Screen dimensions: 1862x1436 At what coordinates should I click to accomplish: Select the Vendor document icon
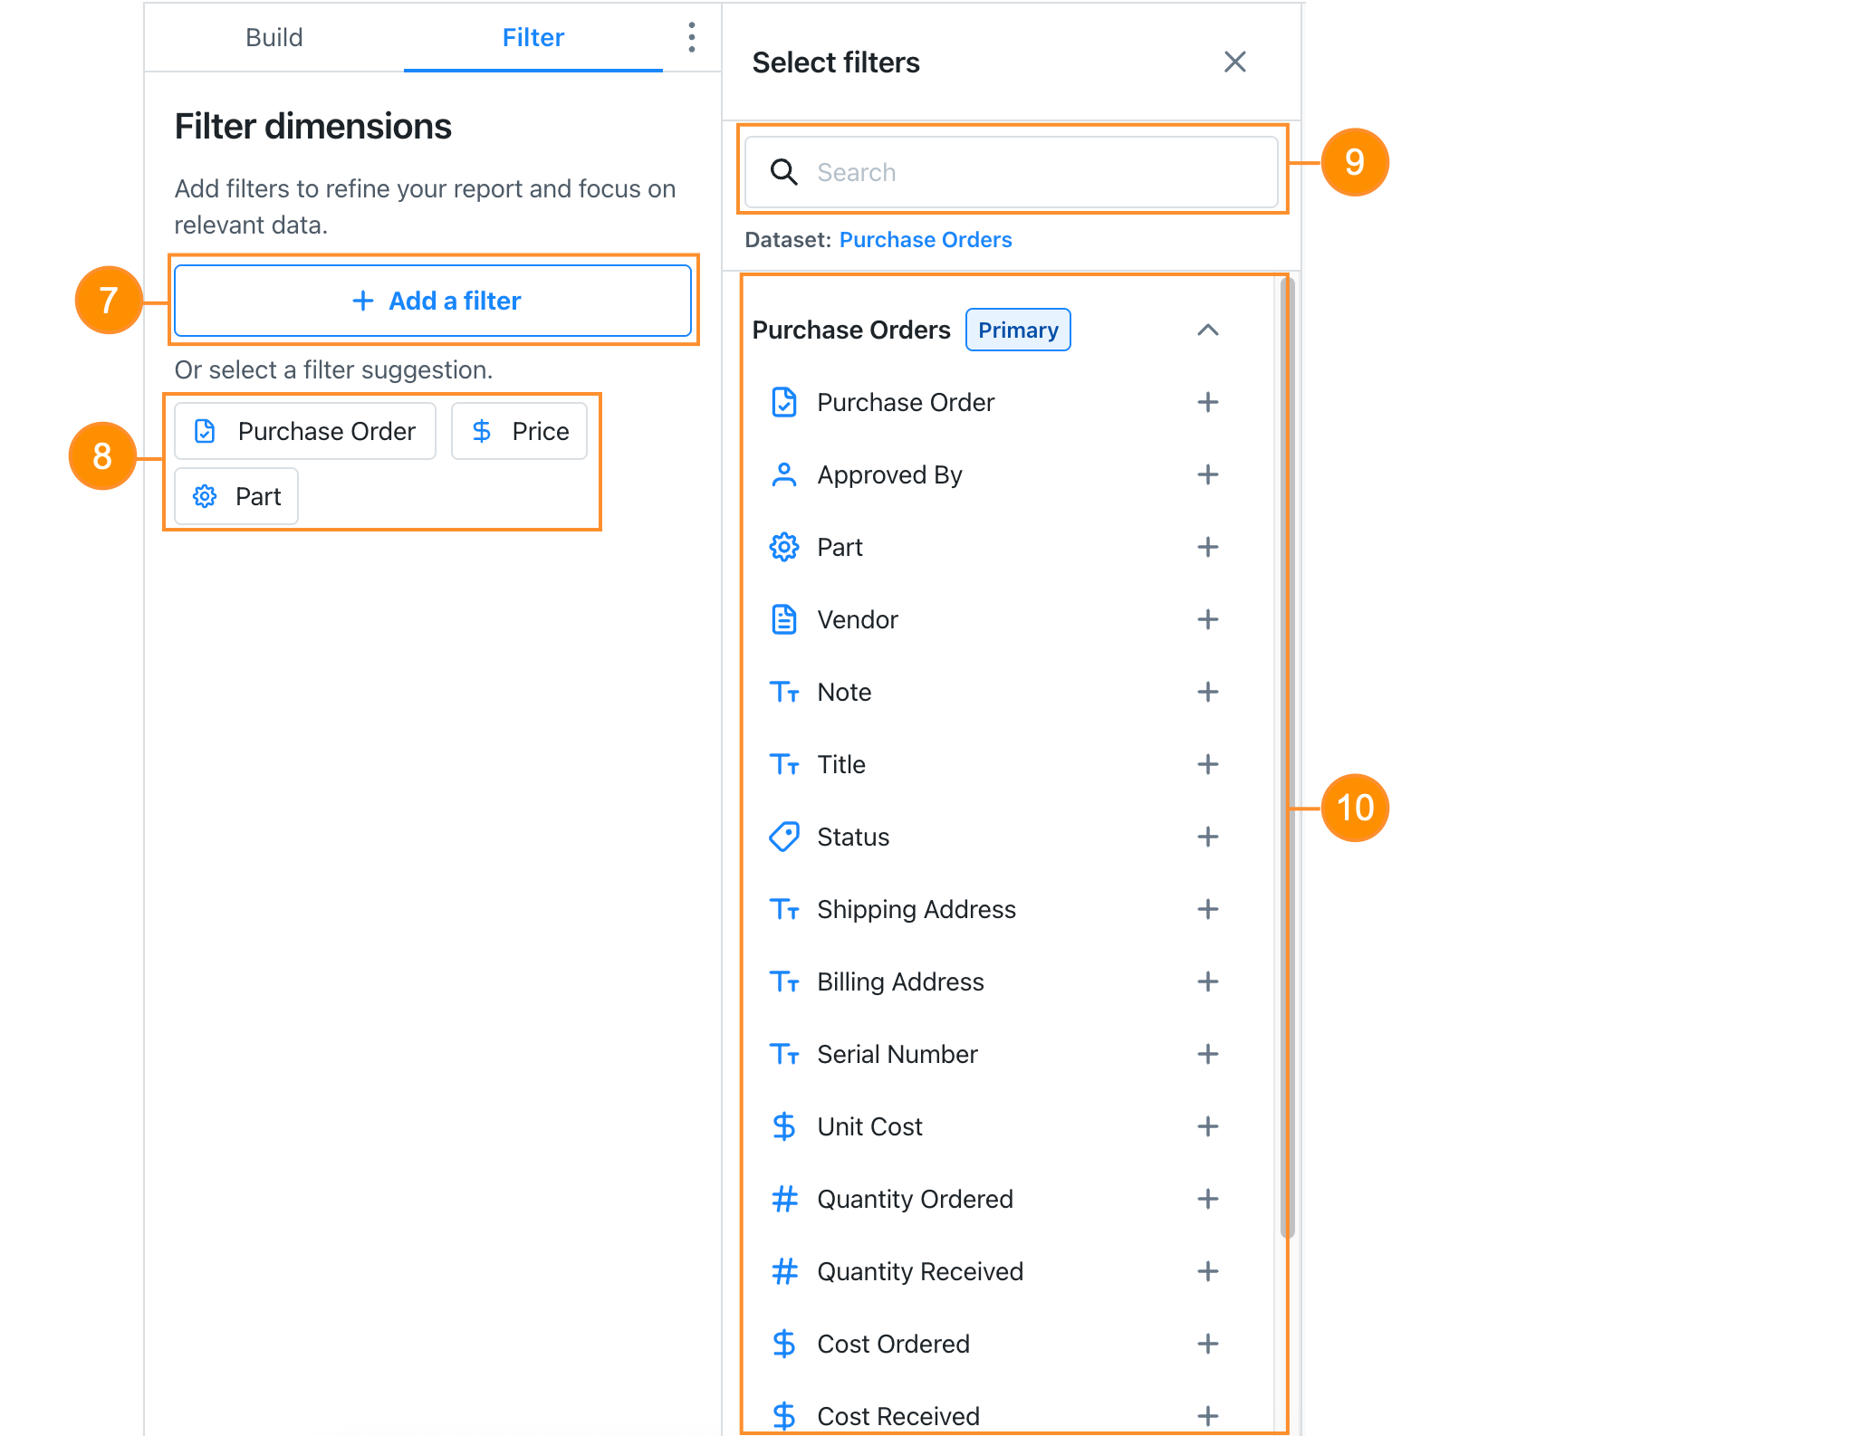tap(784, 619)
